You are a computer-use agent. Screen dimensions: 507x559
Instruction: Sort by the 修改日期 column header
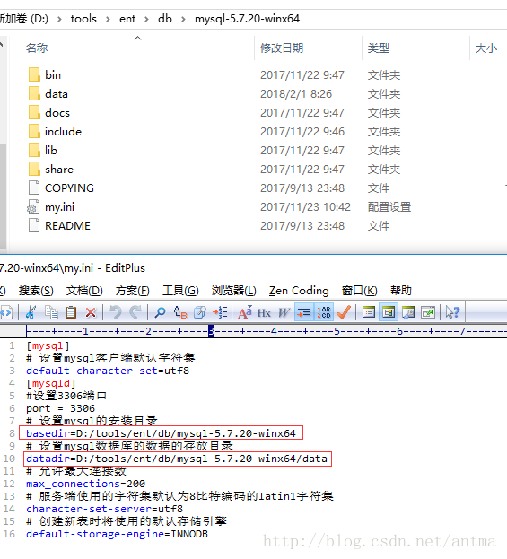282,48
